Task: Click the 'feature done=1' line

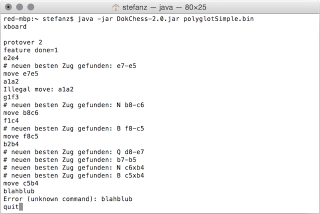Action: (x=30, y=50)
